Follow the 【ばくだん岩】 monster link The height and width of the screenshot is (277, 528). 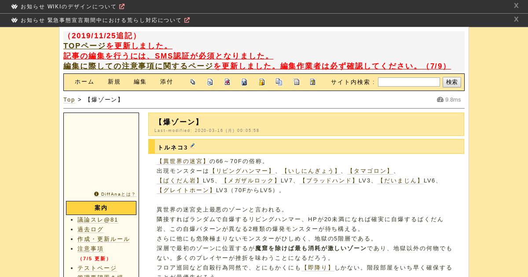tap(180, 181)
